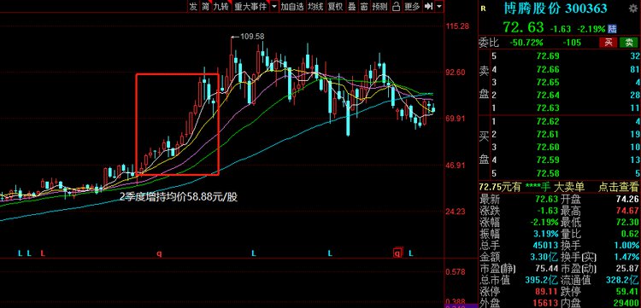This screenshot has height=308, width=641.
Task: Toggle the padlock lock icon
Action: coord(396,6)
